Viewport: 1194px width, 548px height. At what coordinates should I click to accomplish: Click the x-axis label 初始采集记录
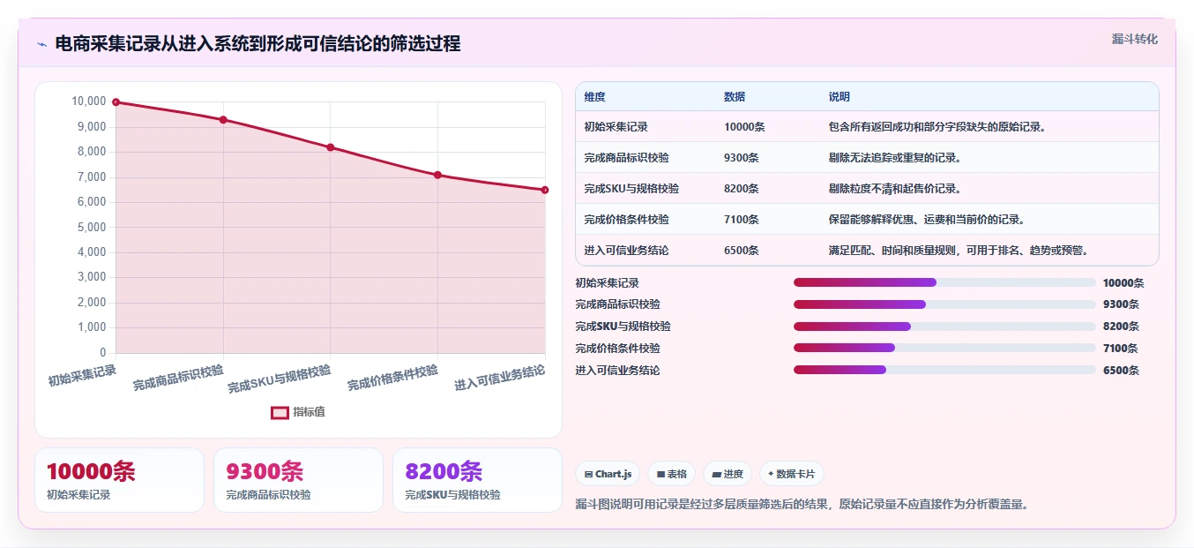pos(83,375)
